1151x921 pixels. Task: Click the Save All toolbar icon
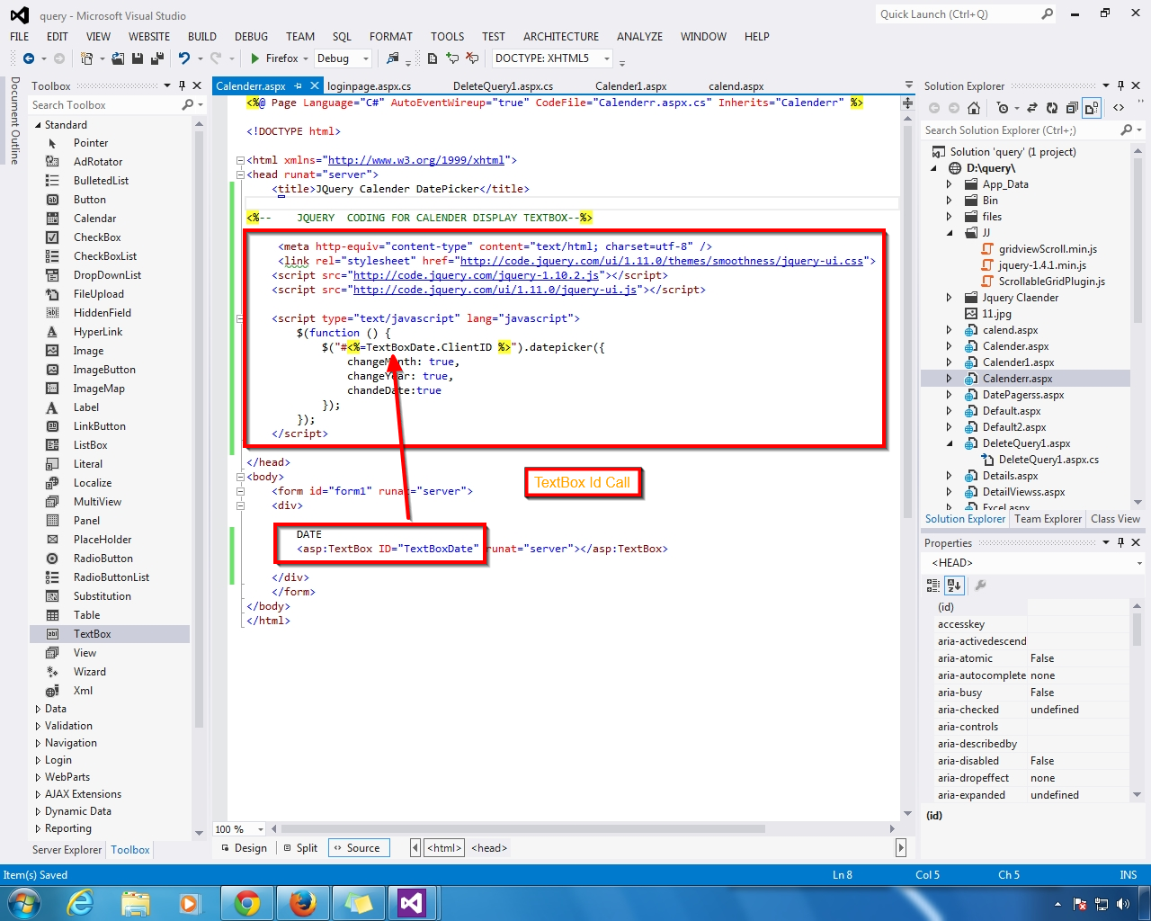(156, 58)
